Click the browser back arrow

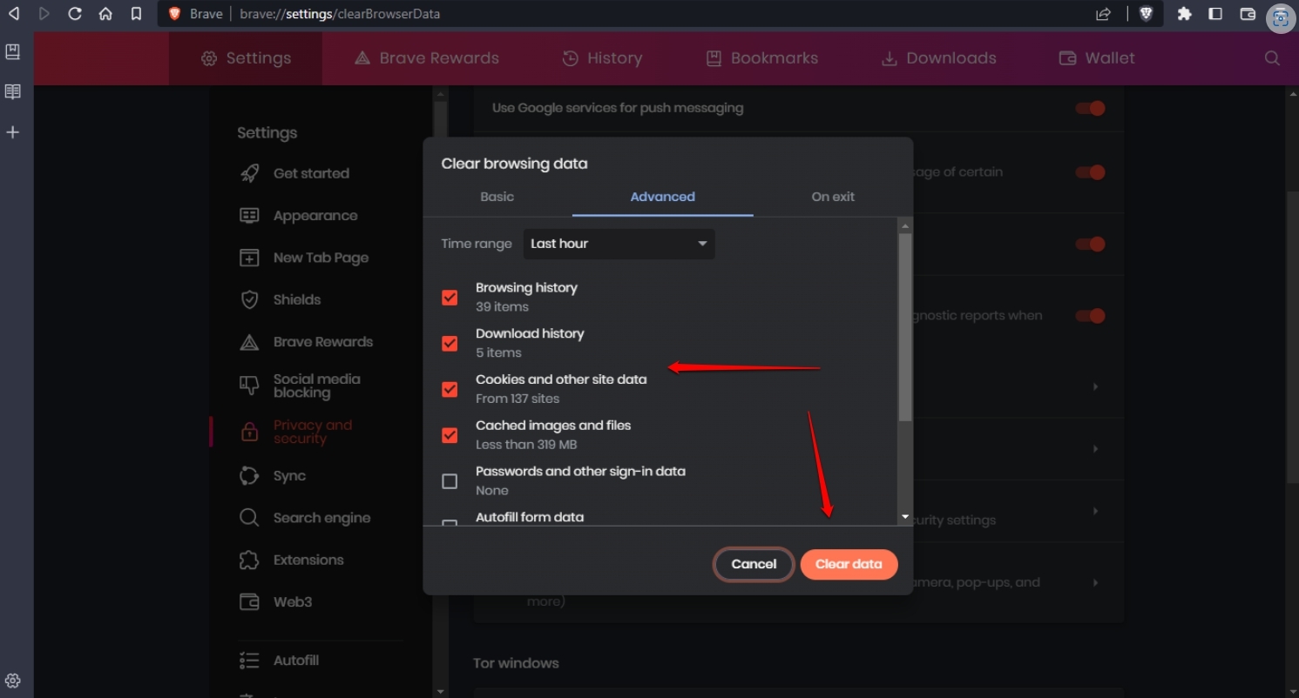[13, 14]
